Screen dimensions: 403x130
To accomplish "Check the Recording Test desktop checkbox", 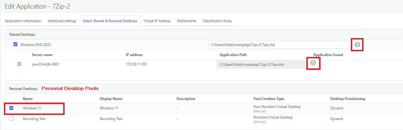I will point(11,119).
